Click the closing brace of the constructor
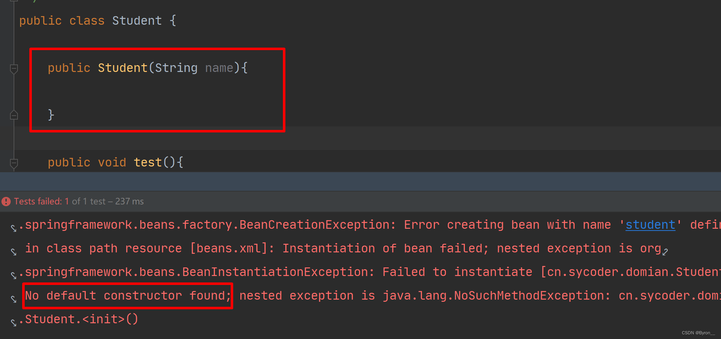This screenshot has height=339, width=721. [x=51, y=115]
